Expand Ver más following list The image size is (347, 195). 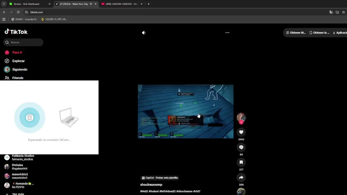pos(15,194)
